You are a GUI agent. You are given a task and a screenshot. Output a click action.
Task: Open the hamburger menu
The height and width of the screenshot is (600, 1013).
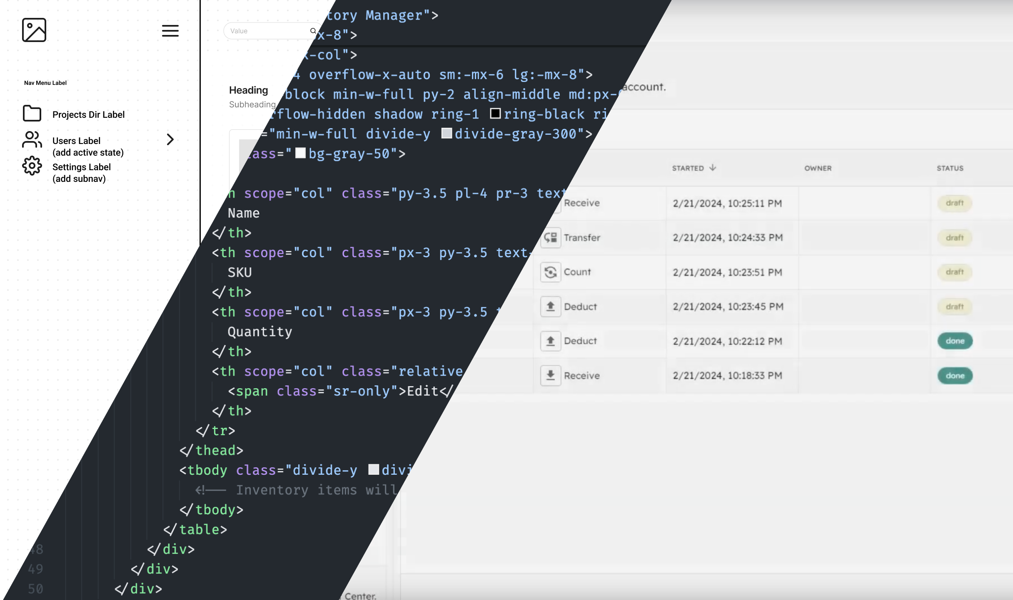coord(170,30)
